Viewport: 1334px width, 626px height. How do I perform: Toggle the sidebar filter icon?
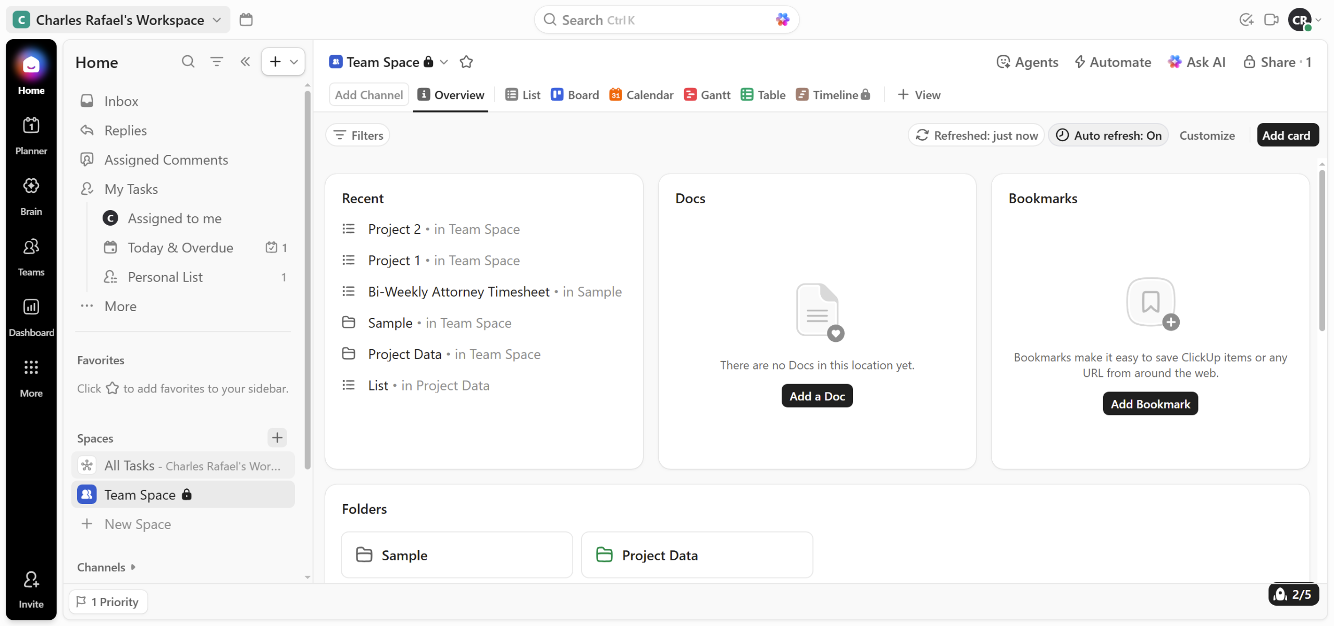click(x=216, y=62)
